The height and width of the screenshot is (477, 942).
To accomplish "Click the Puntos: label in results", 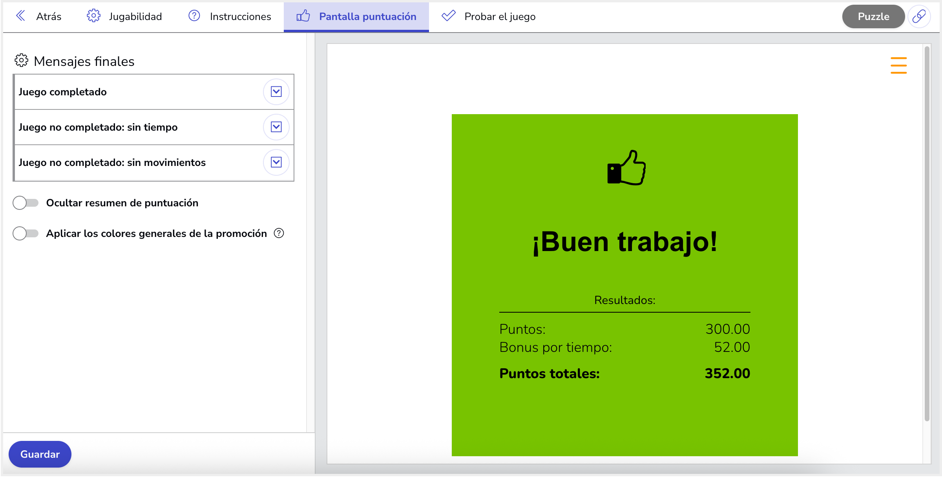I will pyautogui.click(x=522, y=329).
